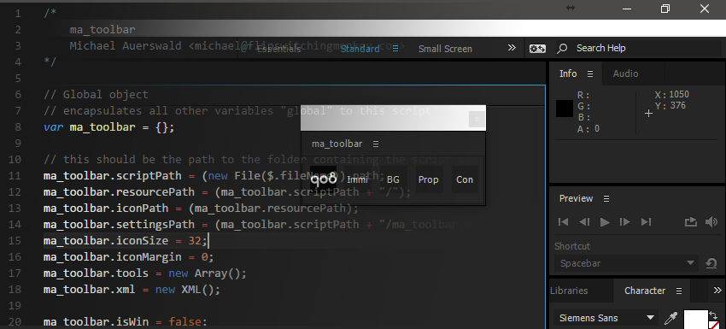Click 'ma_toolbar.xml = new XML();' line

132,290
